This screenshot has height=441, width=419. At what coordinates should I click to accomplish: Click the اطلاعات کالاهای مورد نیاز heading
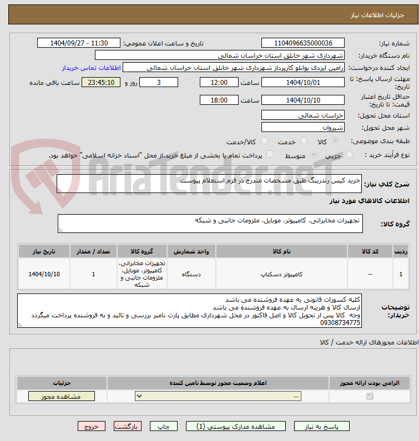[370, 201]
